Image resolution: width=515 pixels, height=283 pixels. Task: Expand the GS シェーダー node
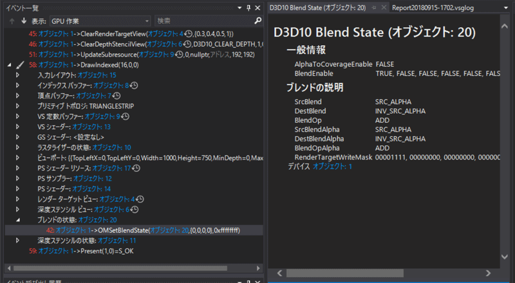(x=17, y=137)
